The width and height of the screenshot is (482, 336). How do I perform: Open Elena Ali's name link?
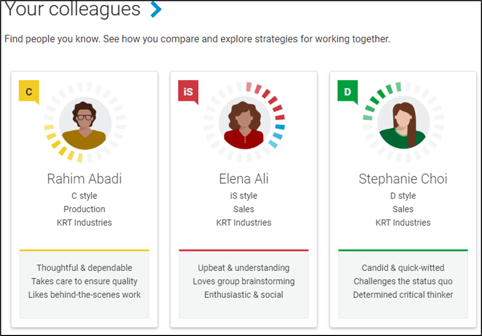click(244, 179)
